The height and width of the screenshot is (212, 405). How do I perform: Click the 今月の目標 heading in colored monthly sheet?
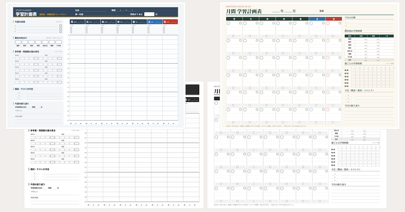pos(350,18)
